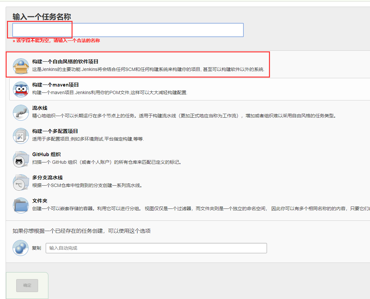
Task: Click the GitHub repository scan description
Action: pyautogui.click(x=107, y=162)
